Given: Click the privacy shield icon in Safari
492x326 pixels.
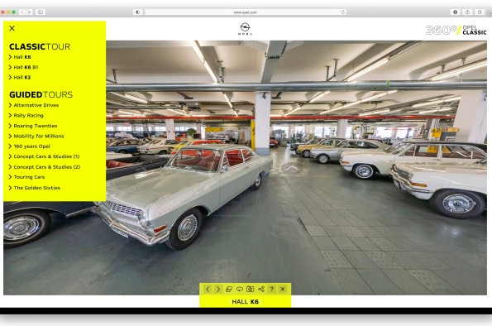Looking at the screenshot, I should [x=138, y=12].
